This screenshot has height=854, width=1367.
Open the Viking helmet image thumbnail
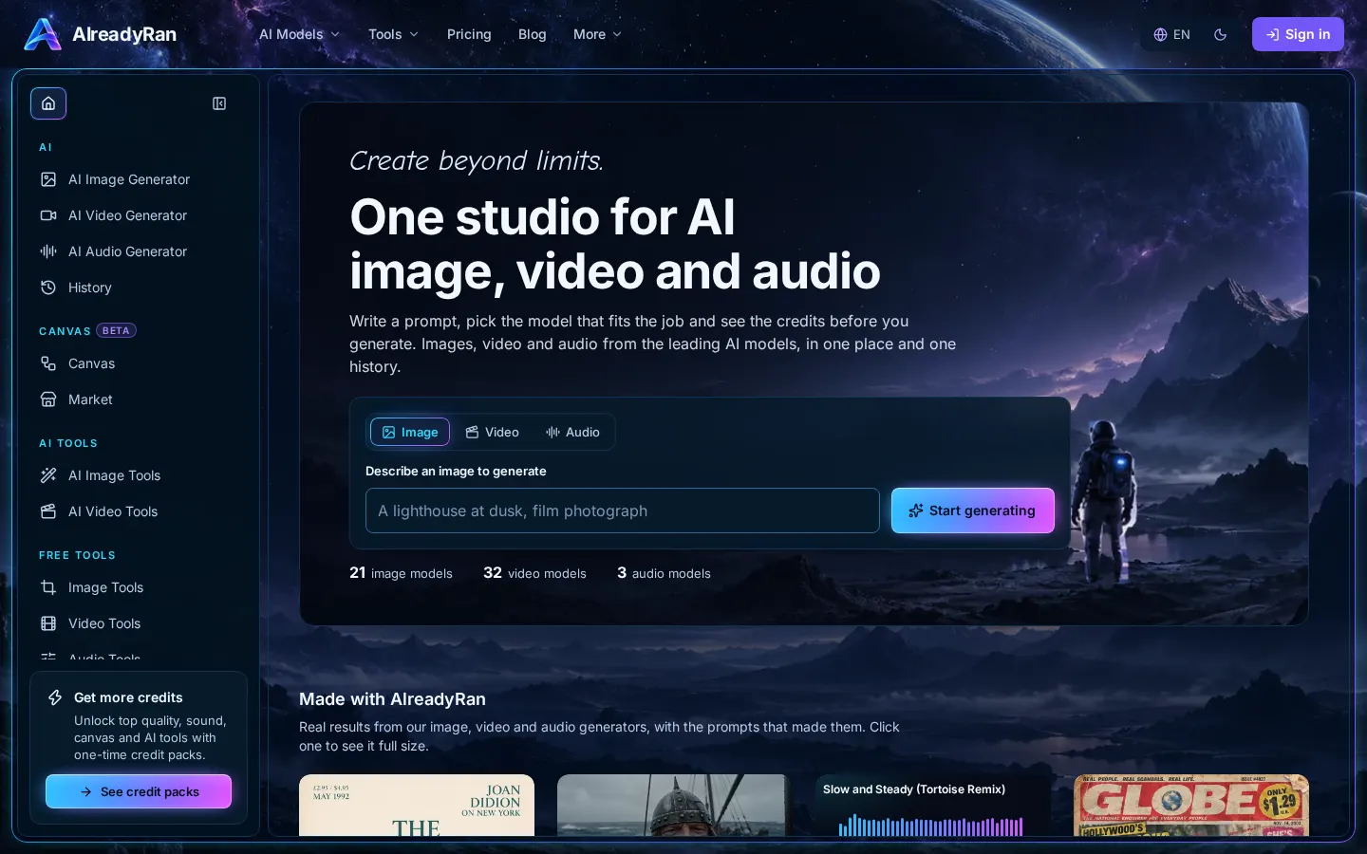pos(675,806)
